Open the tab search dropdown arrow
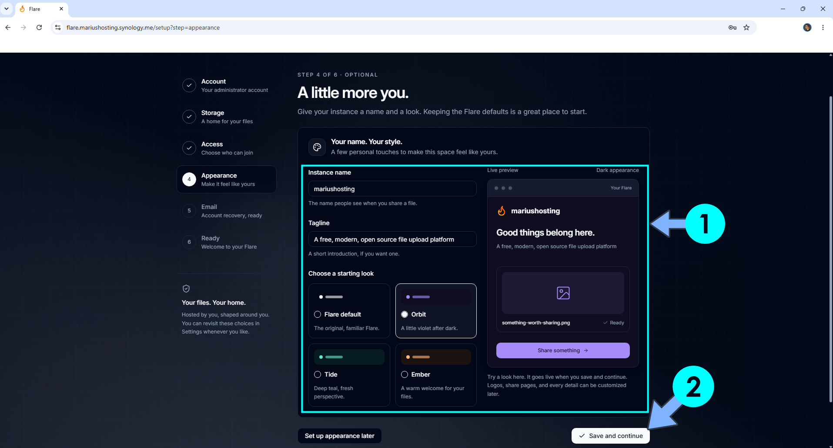The width and height of the screenshot is (833, 448). pos(7,9)
